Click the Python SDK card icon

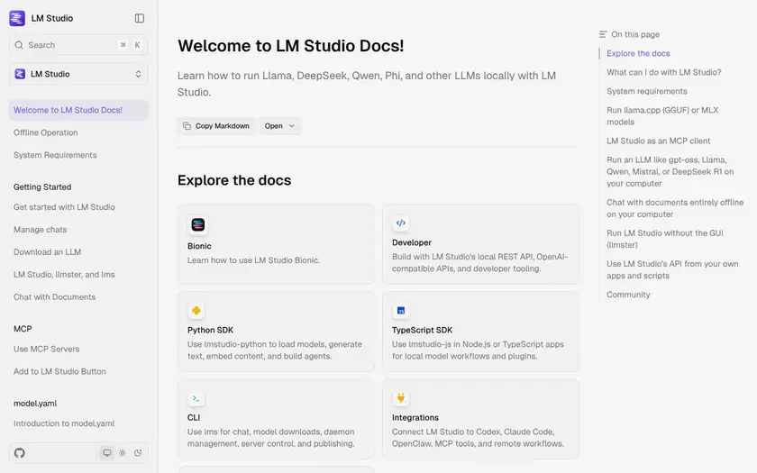pos(196,310)
